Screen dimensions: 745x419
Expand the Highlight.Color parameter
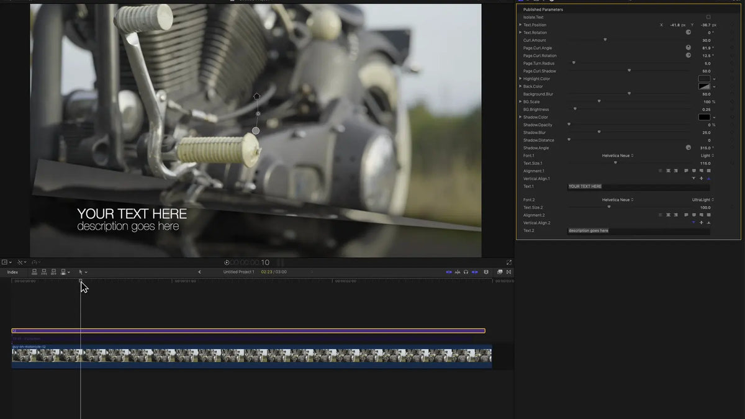(520, 79)
